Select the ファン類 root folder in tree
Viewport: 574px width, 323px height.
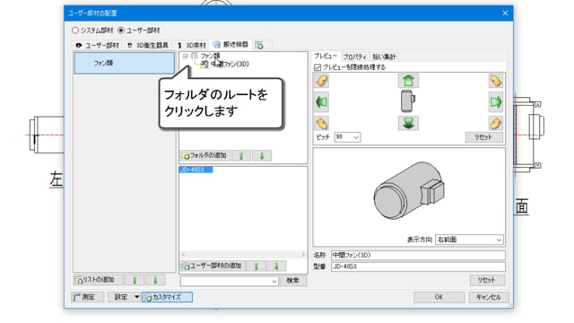(210, 56)
